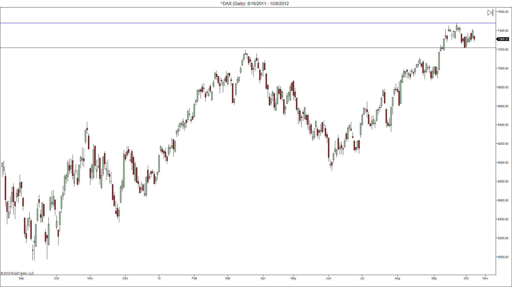Image resolution: width=512 pixels, height=287 pixels.
Task: Click the 7200.00 price axis label
Action: [503, 49]
